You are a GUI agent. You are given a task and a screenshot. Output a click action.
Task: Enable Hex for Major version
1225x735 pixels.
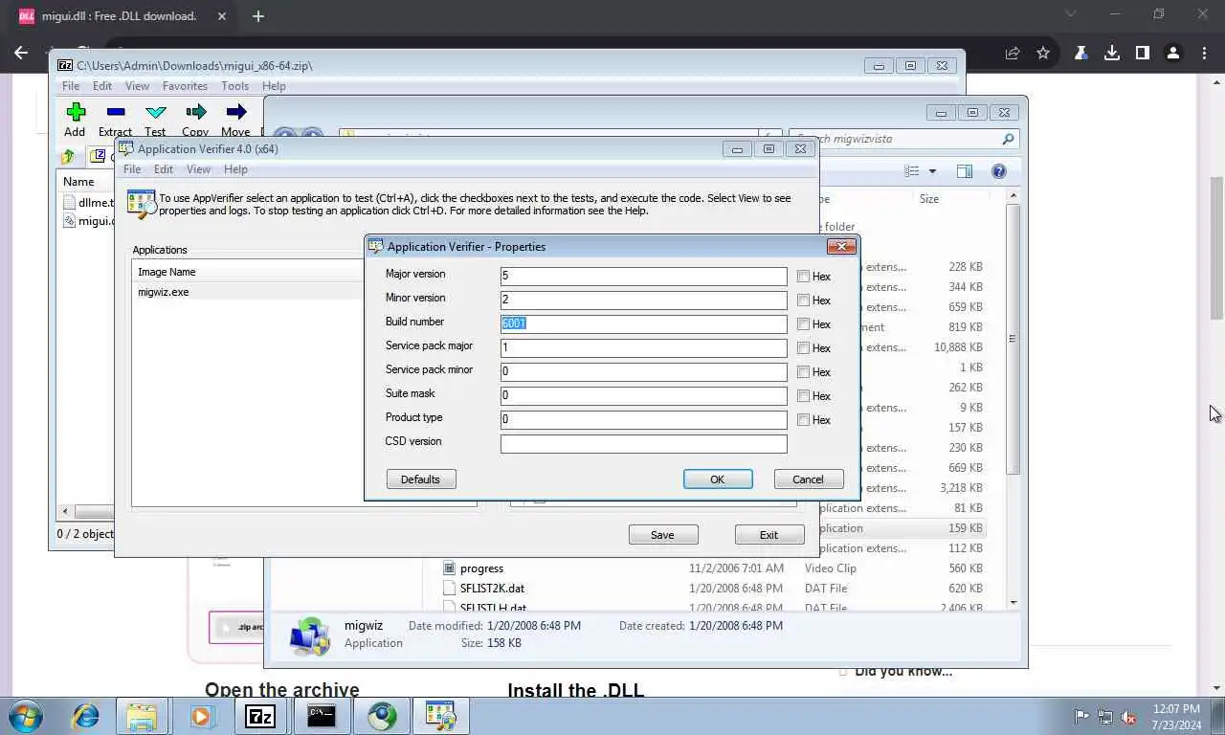coord(803,277)
